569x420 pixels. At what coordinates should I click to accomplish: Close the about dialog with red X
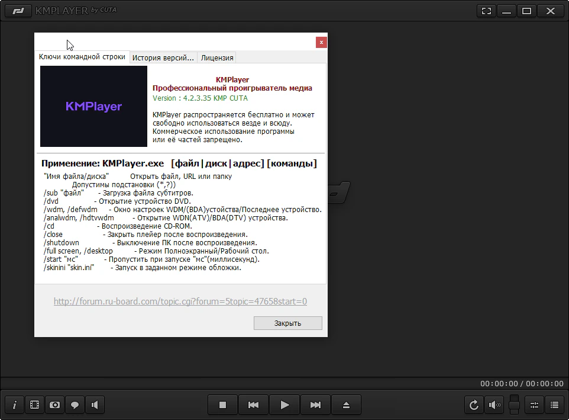click(321, 43)
